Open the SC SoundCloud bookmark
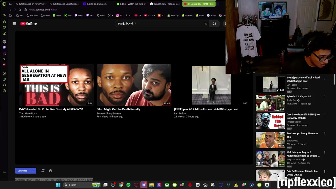Viewport: 336px width, 189px height. (x=161, y=15)
